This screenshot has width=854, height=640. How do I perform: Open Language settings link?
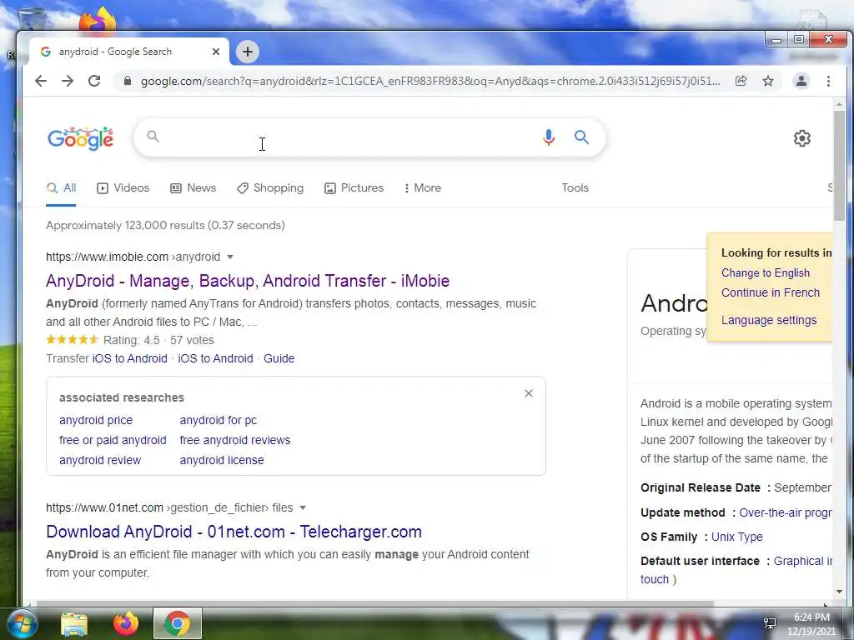[769, 320]
